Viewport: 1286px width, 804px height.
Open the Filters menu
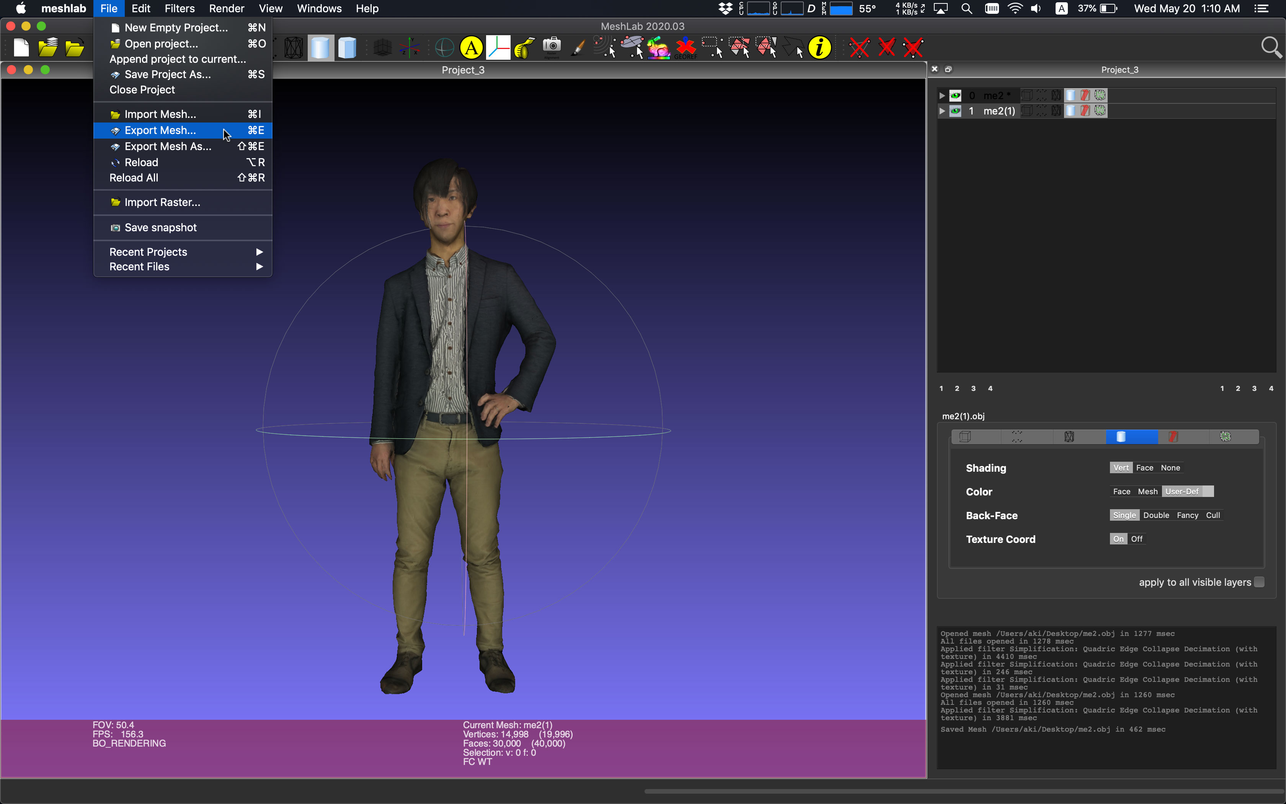(180, 8)
